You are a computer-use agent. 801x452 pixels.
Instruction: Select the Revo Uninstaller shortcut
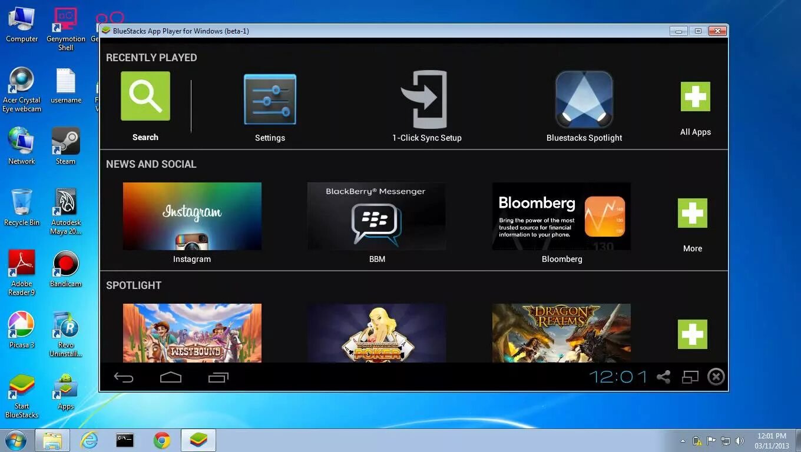[x=65, y=334]
